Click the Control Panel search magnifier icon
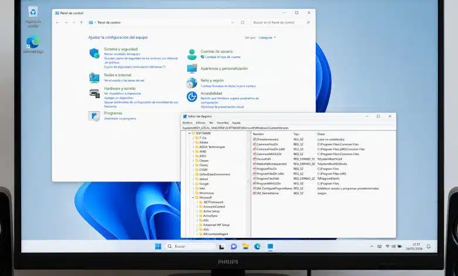The width and height of the screenshot is (458, 276). [x=308, y=22]
